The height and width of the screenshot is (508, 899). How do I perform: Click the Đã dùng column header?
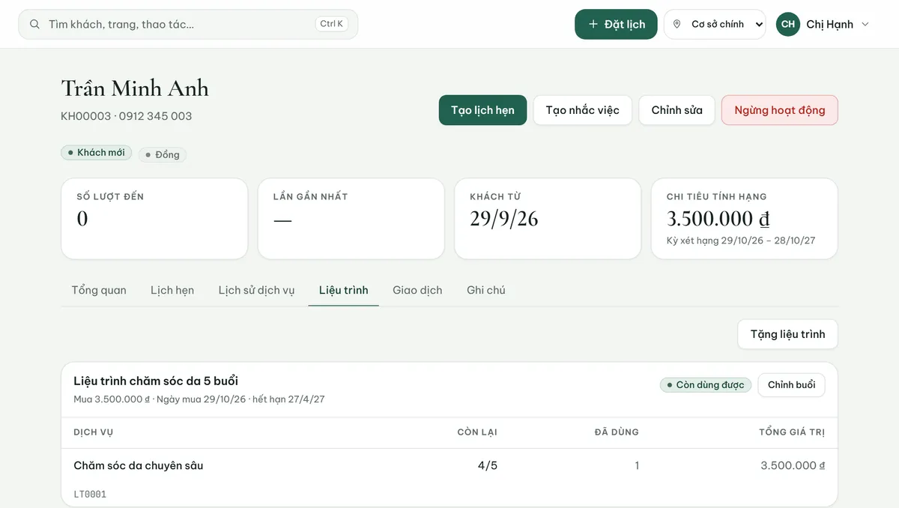click(617, 432)
